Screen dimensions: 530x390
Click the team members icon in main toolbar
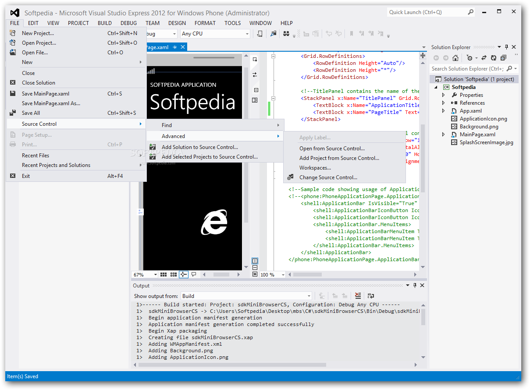point(286,33)
